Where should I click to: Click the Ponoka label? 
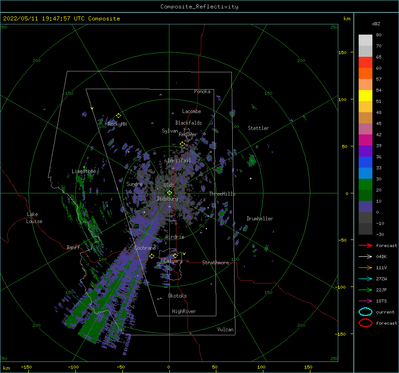click(x=202, y=91)
